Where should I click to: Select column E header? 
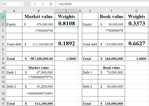click(x=90, y=11)
